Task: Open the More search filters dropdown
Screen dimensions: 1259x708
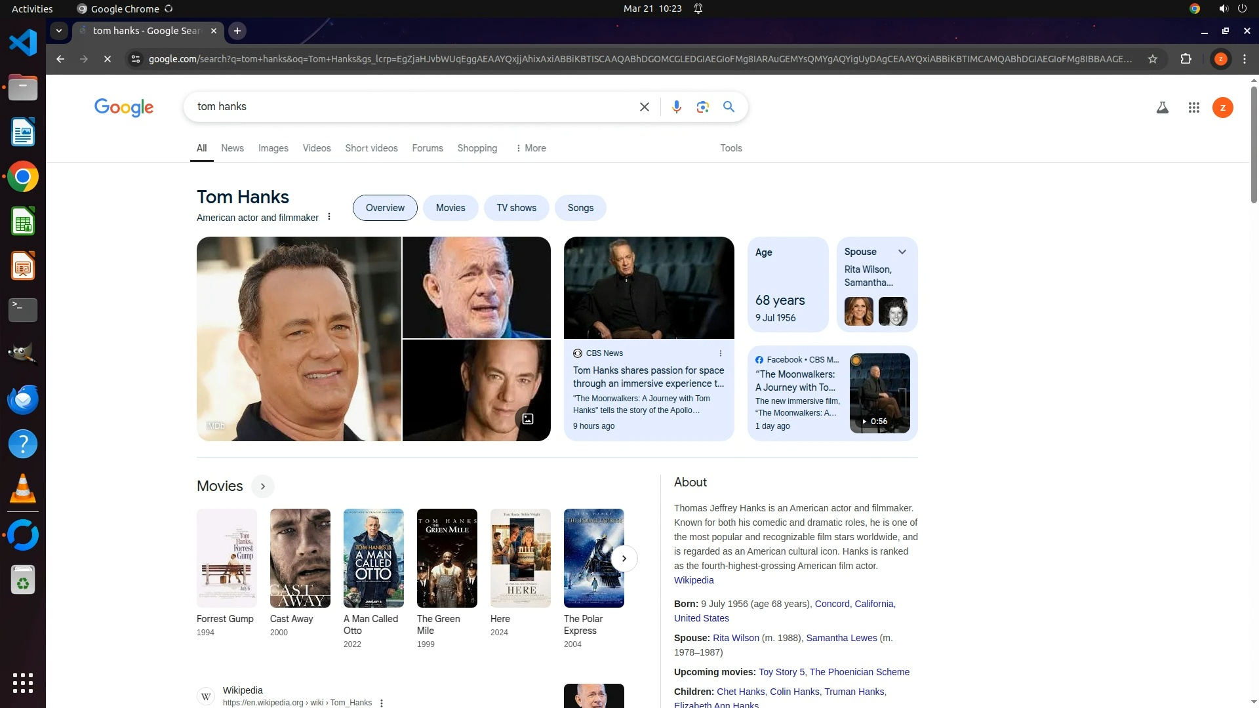Action: [531, 148]
